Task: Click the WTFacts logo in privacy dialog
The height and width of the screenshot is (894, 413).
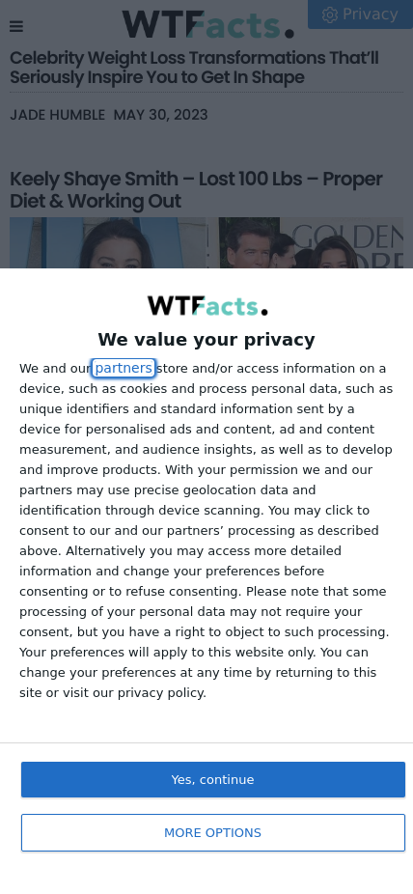Action: [x=207, y=306]
